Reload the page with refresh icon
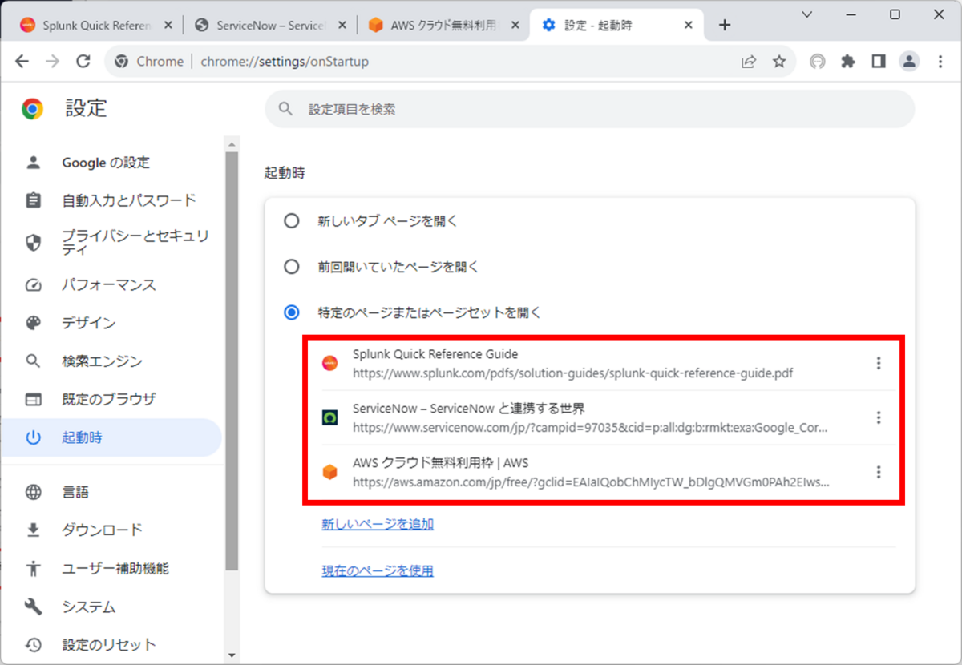The width and height of the screenshot is (962, 665). 83,62
